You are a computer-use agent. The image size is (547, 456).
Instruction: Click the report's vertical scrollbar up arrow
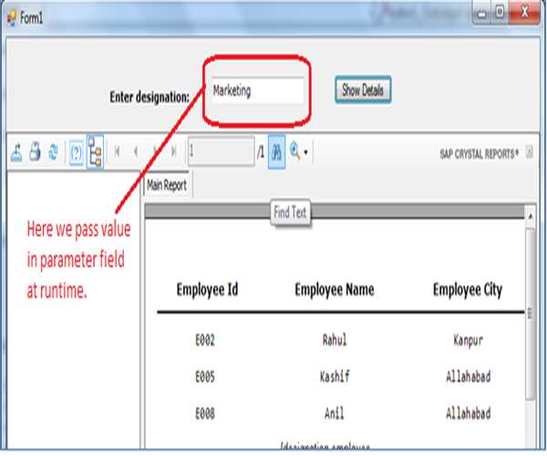pyautogui.click(x=530, y=215)
